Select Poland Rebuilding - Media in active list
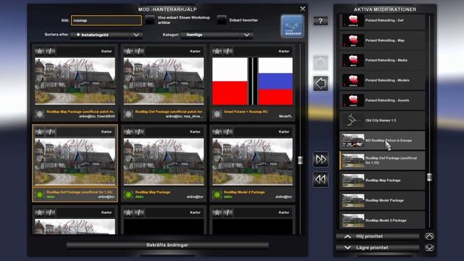The height and width of the screenshot is (261, 464). click(382, 60)
